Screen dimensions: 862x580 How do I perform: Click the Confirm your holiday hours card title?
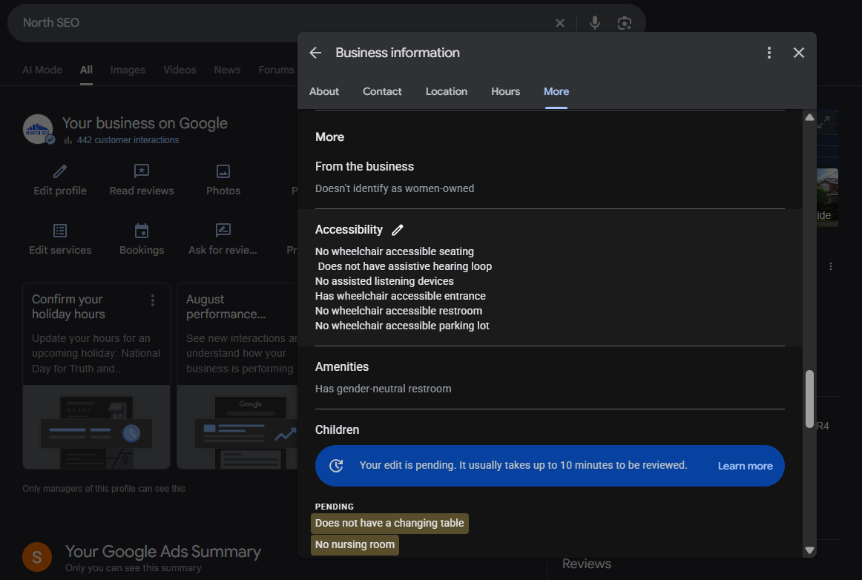coord(69,307)
